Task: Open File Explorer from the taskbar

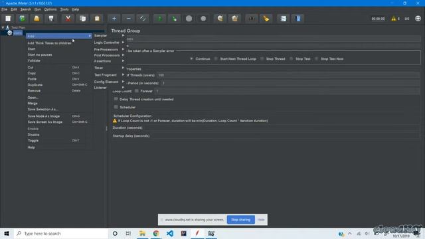Action: [x=142, y=233]
